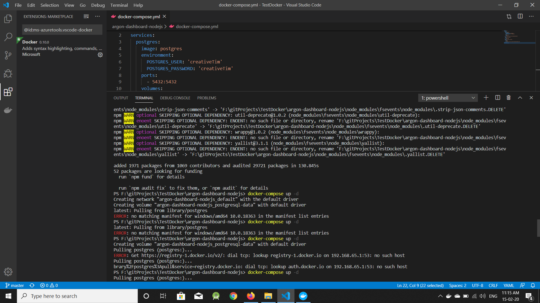Close the terminal panel
540x303 pixels.
coord(531,98)
